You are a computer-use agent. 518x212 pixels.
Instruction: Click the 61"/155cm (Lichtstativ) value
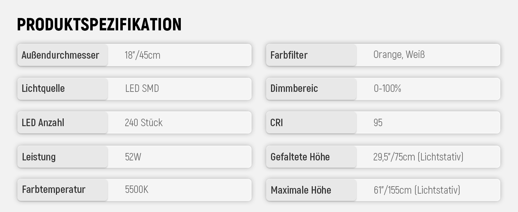[417, 190]
